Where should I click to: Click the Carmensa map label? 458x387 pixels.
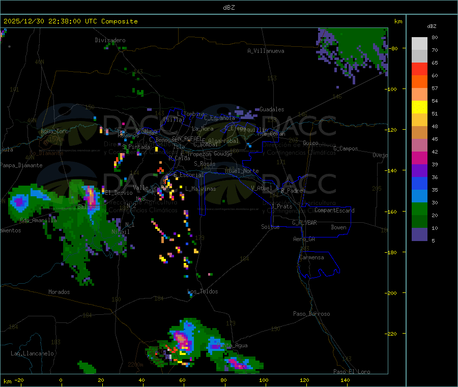[311, 257]
